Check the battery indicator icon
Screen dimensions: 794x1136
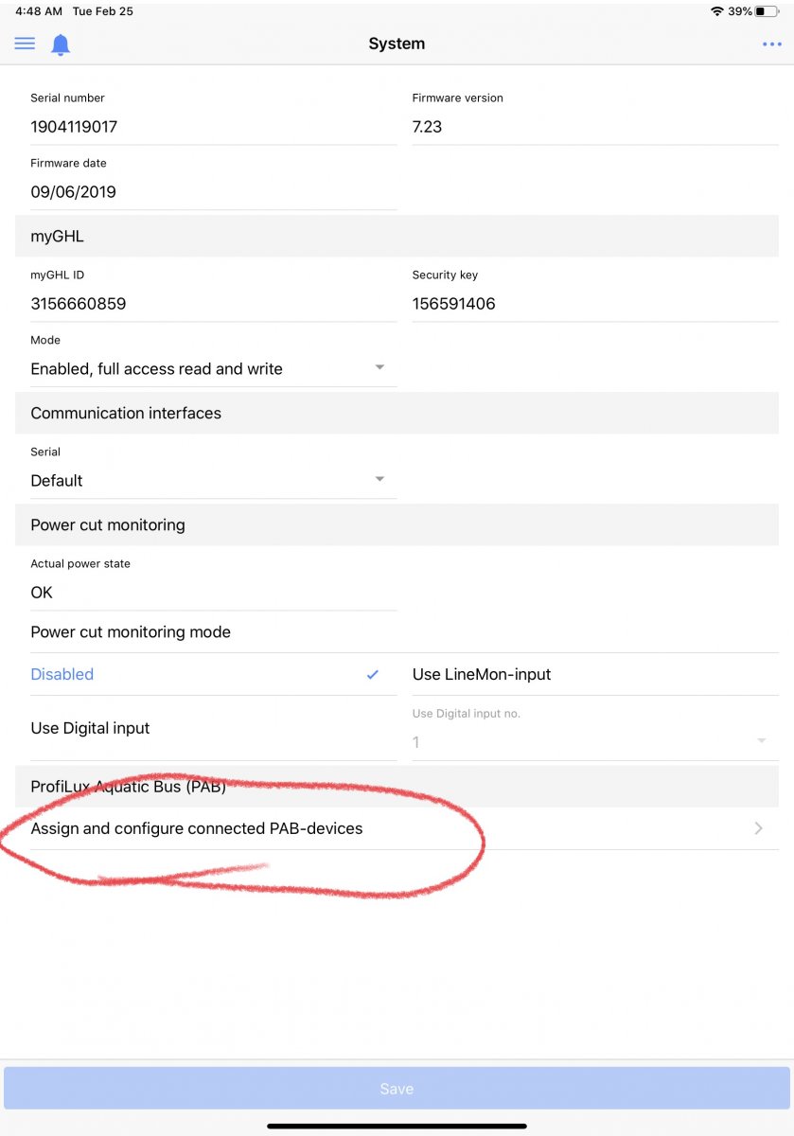pyautogui.click(x=767, y=11)
